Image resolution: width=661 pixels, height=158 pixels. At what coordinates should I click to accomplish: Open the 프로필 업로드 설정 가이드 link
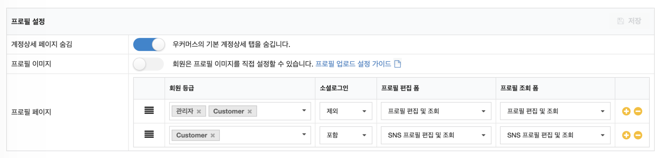[x=353, y=64]
